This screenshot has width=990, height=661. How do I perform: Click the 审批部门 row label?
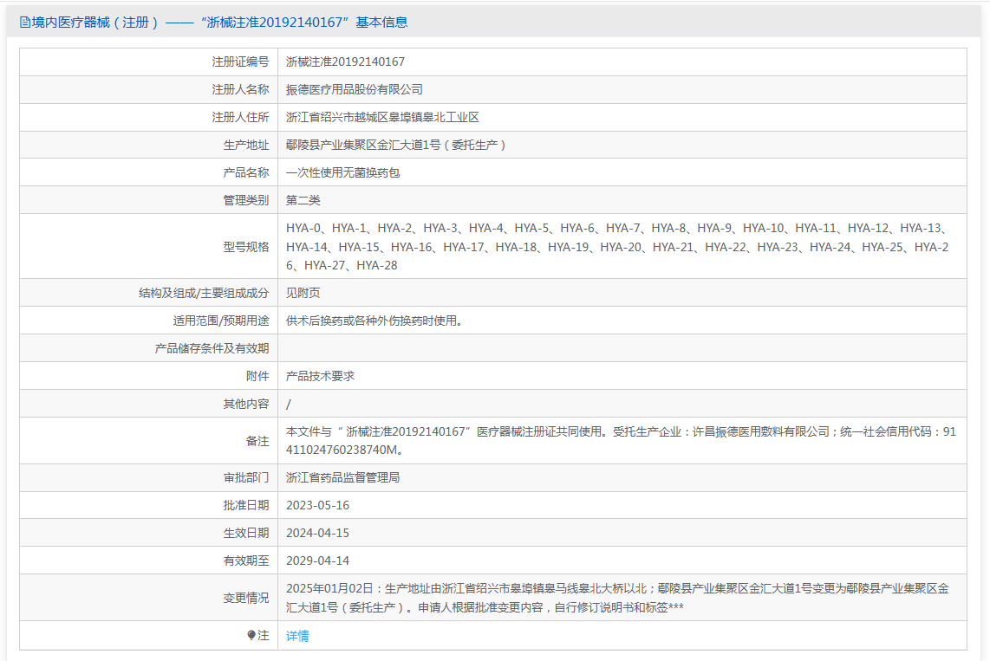246,477
